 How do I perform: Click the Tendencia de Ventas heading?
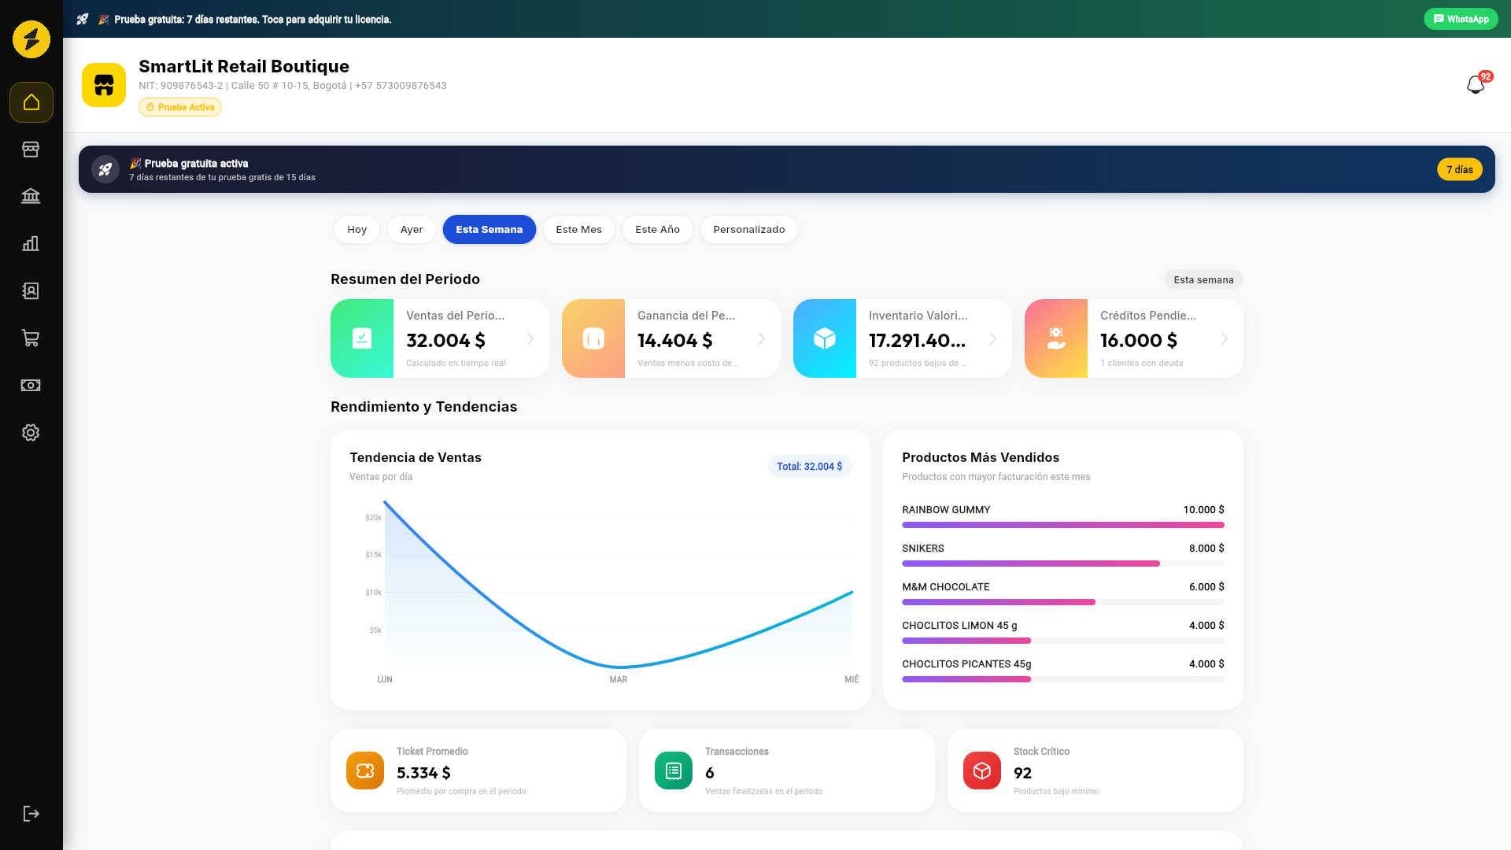click(x=416, y=457)
